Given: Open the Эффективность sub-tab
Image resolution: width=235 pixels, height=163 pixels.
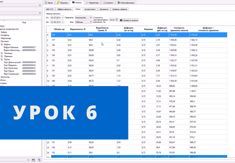Looking at the screenshot, I should pyautogui.click(x=64, y=9).
